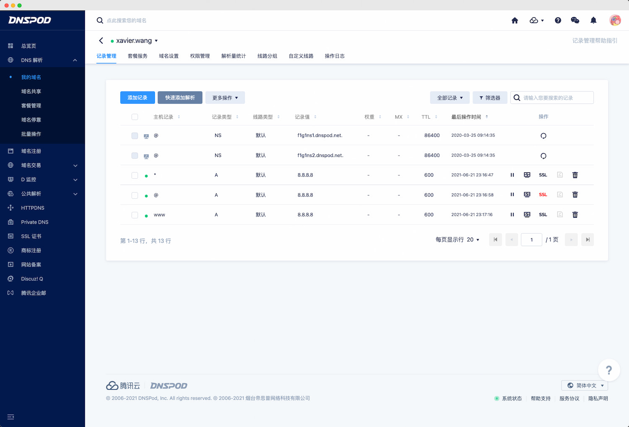629x427 pixels.
Task: Open the notification bell
Action: [x=593, y=21]
